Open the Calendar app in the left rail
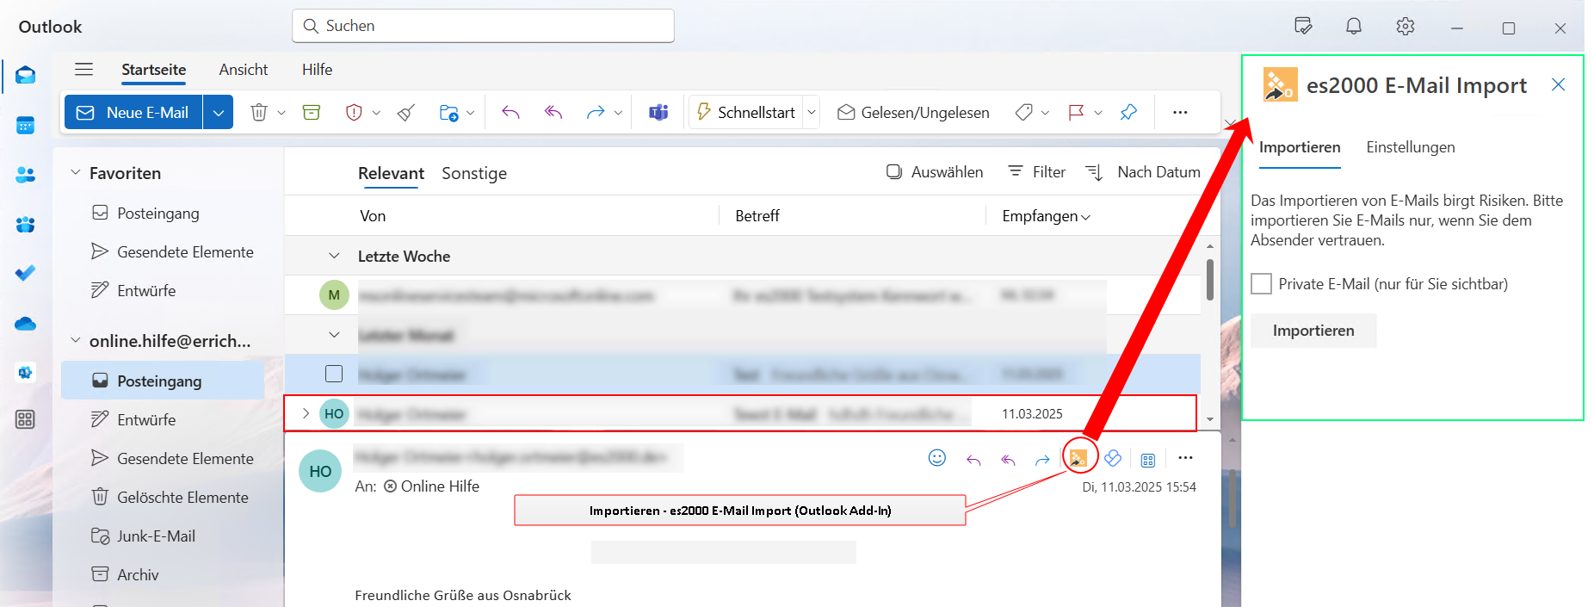Screen dimensions: 1594x607 pyautogui.click(x=26, y=126)
